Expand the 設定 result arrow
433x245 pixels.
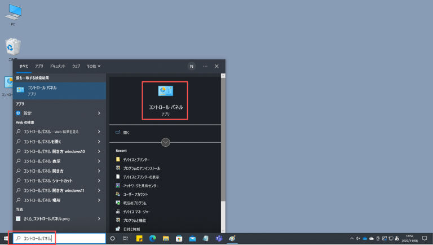(x=99, y=113)
